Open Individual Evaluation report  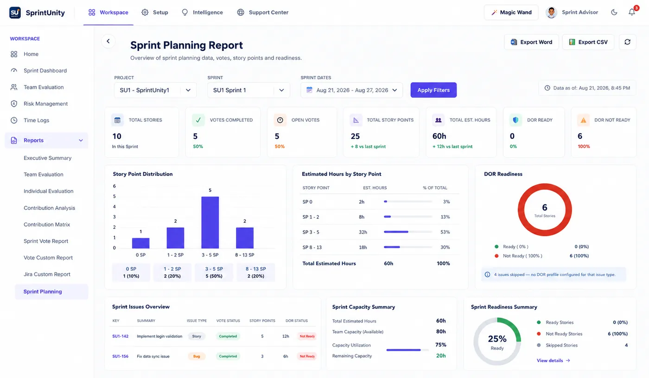49,191
